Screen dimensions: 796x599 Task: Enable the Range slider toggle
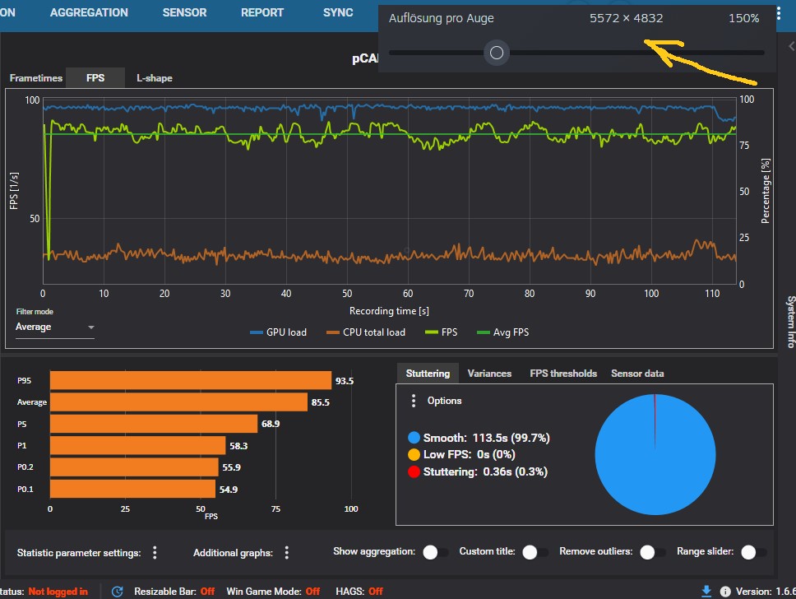point(753,552)
